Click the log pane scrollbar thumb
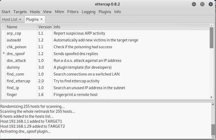 [213, 129]
